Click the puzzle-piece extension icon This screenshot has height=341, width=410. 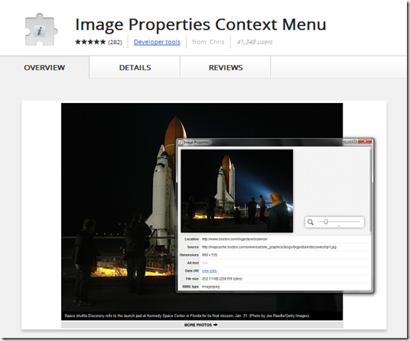pos(41,30)
